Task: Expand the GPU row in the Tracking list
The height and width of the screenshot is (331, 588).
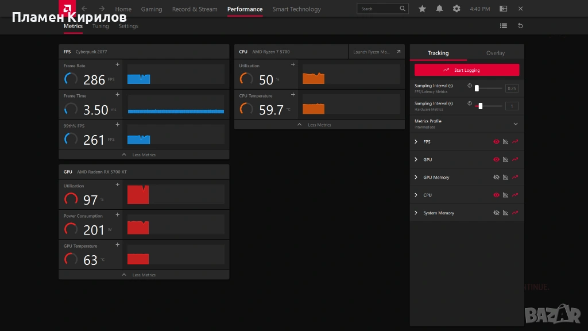Action: [416, 160]
